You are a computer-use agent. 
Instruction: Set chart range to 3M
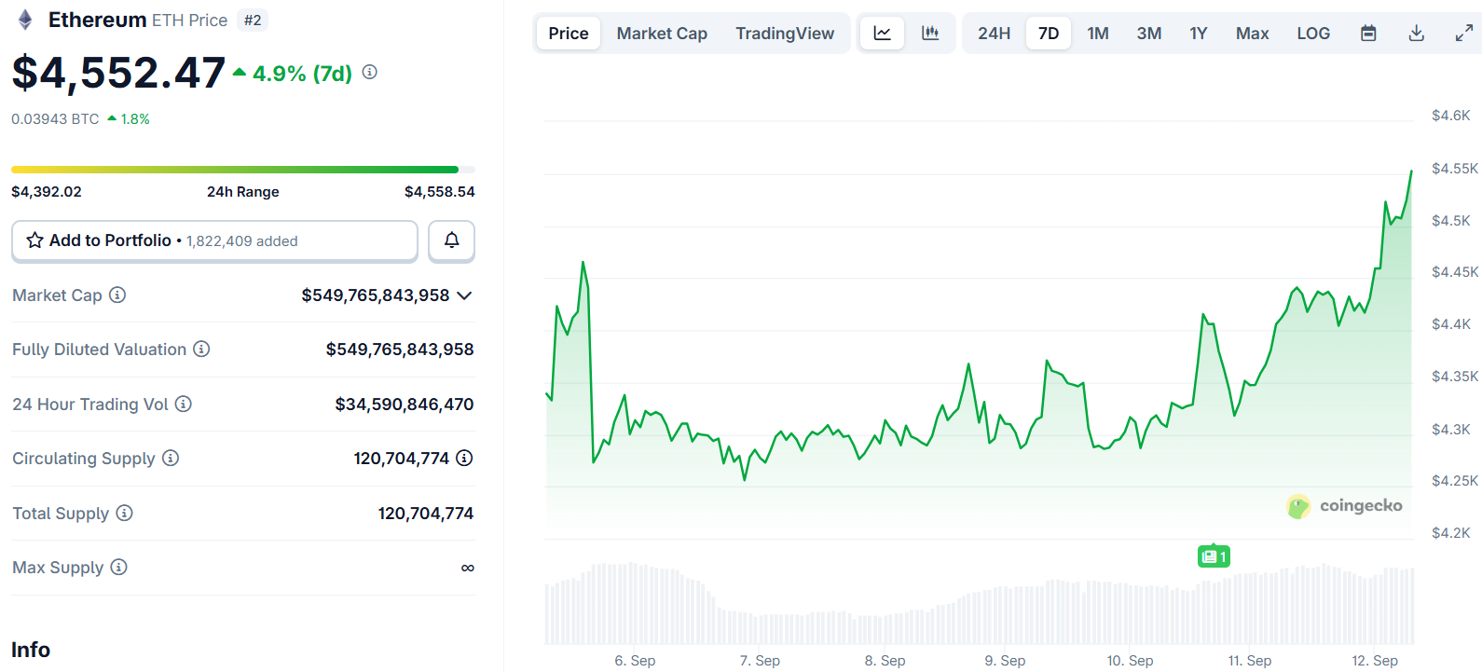tap(1149, 34)
